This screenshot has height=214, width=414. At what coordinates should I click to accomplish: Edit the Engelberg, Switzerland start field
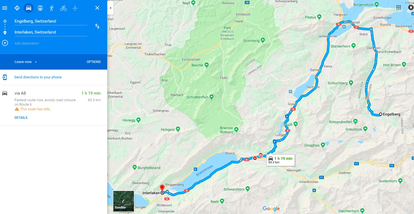pyautogui.click(x=51, y=21)
